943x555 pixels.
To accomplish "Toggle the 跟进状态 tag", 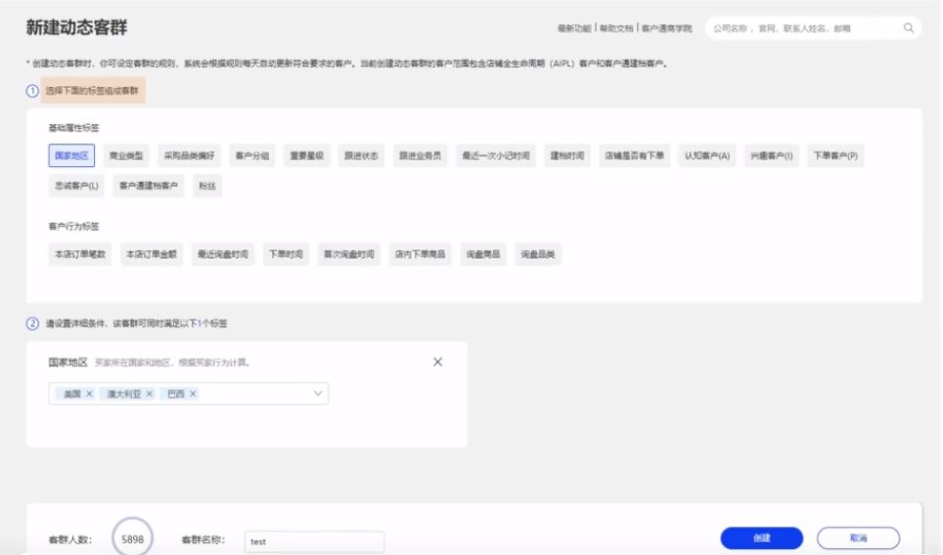I will 361,155.
